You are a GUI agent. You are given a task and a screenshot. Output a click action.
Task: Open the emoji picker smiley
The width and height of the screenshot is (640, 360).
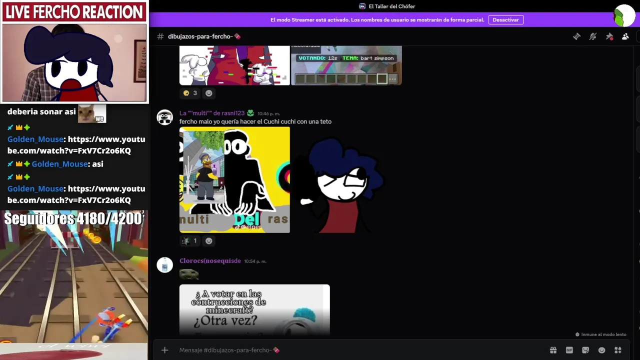click(x=601, y=350)
